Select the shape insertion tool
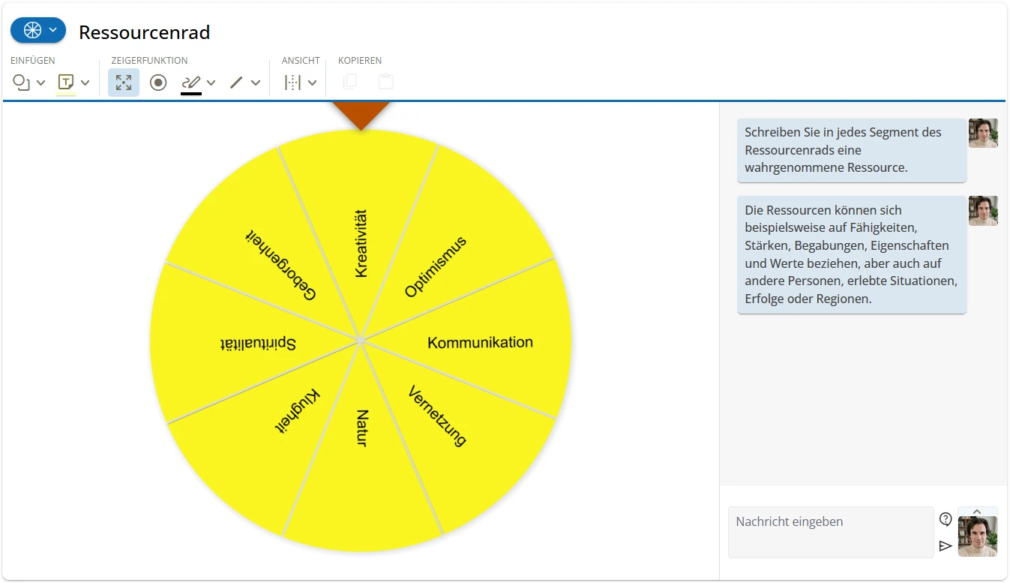This screenshot has width=1010, height=583. click(x=22, y=83)
